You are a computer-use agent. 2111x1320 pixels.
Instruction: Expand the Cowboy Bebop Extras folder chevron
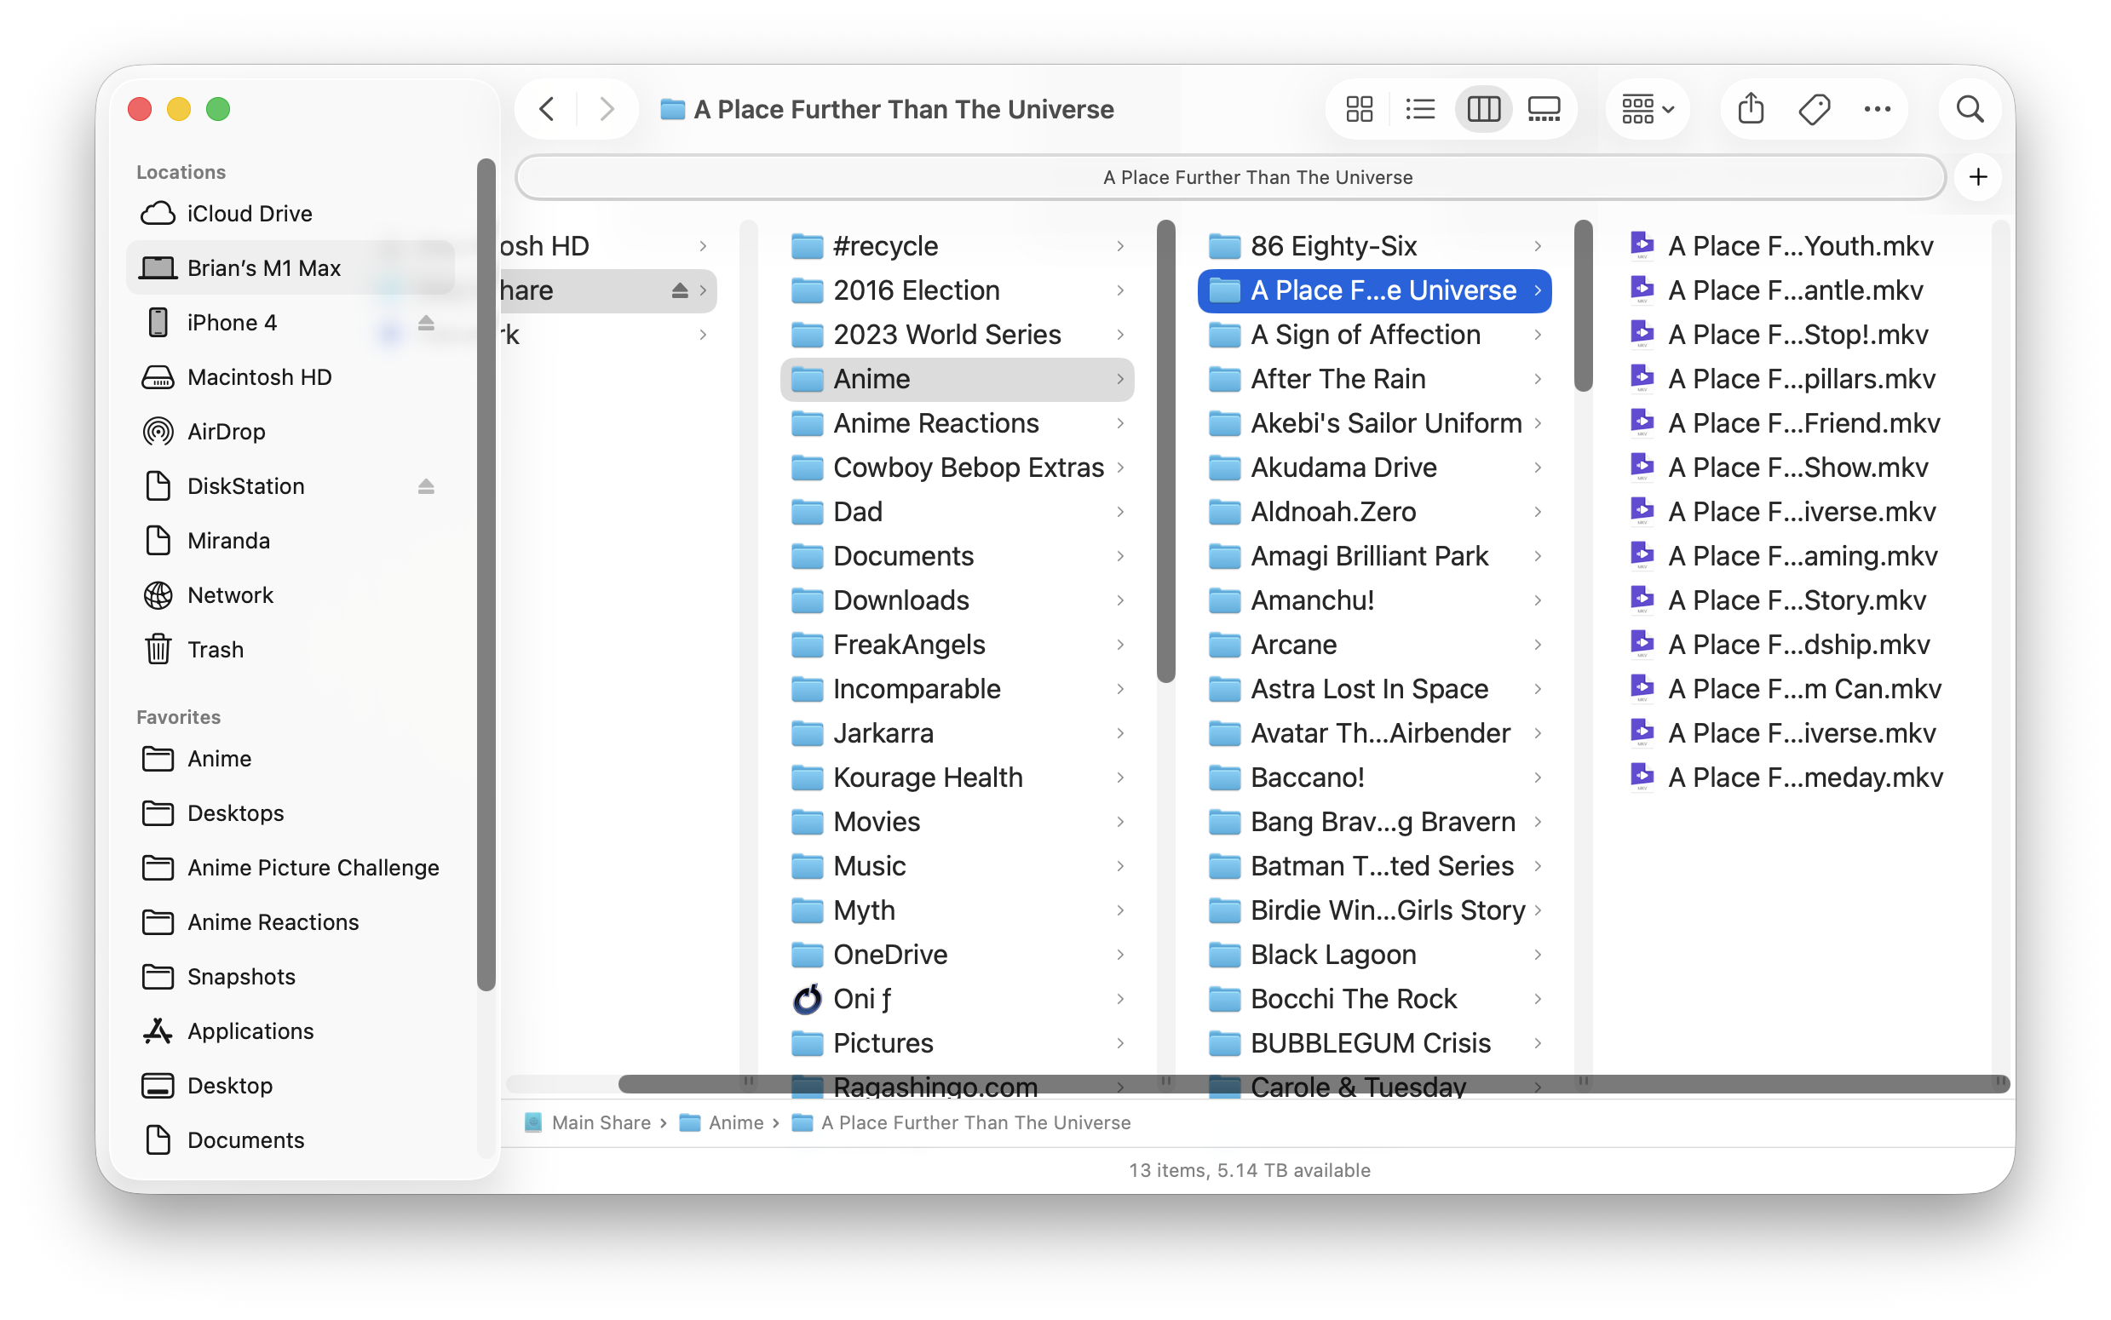pos(1120,468)
